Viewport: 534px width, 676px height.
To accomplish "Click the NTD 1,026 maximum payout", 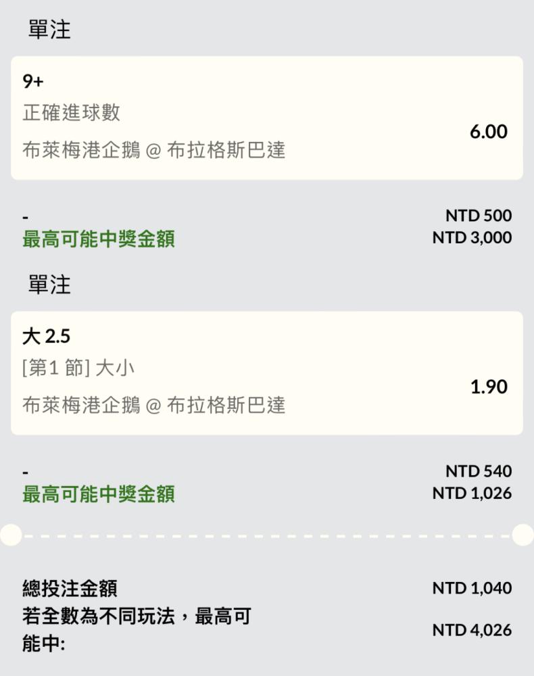I will 472,493.
